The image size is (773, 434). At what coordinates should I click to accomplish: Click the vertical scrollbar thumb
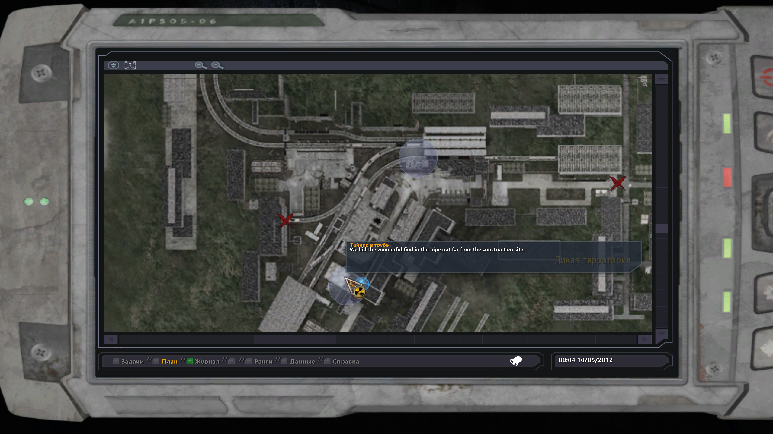pyautogui.click(x=662, y=228)
